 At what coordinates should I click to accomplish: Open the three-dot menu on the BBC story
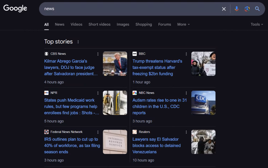(186, 54)
